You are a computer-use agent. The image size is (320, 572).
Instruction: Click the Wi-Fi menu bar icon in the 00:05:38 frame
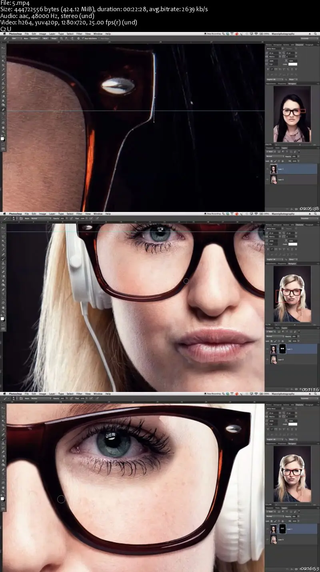tap(256, 34)
